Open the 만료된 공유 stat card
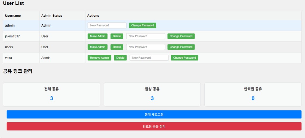The image size is (305, 138). [253, 94]
